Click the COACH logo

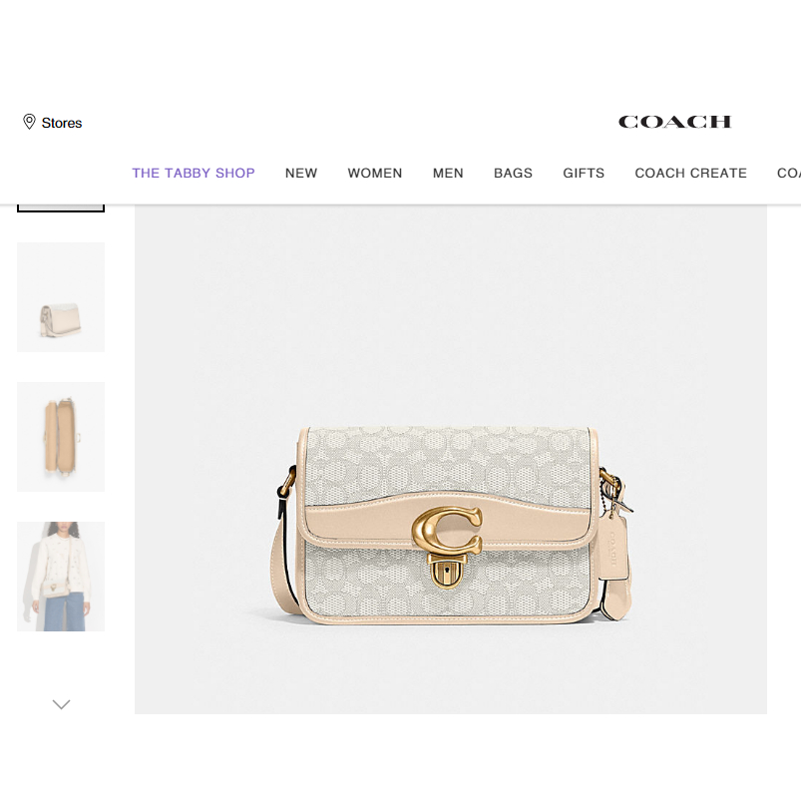[x=675, y=122]
